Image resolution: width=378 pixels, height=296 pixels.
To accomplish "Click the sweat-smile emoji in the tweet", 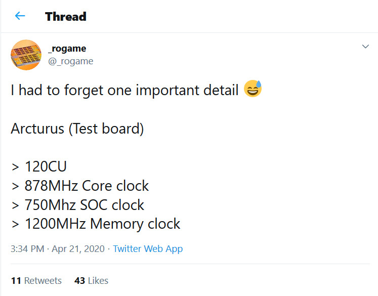I will [x=253, y=90].
